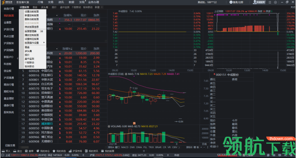Viewport: 296px width, 158px height.
Task: Collapse the left sidebar with the arrow handle
Action: pos(18,58)
